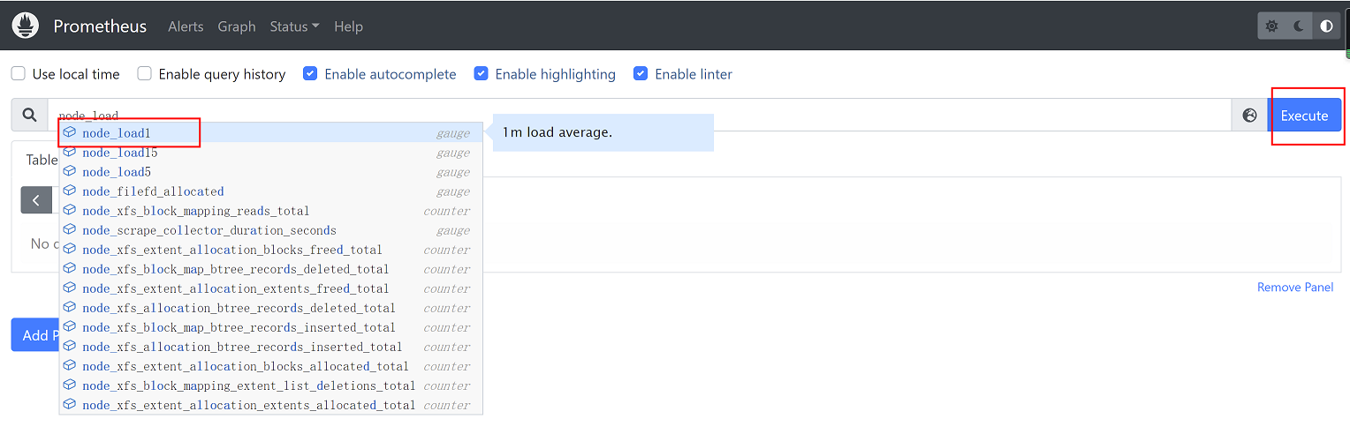
Task: Go to Graph in navbar
Action: tap(236, 26)
